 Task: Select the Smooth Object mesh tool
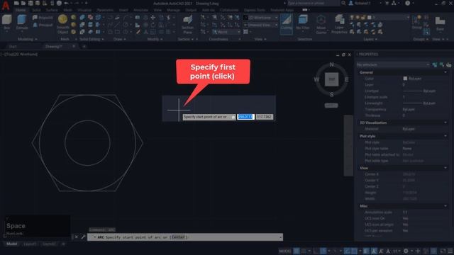[62, 24]
